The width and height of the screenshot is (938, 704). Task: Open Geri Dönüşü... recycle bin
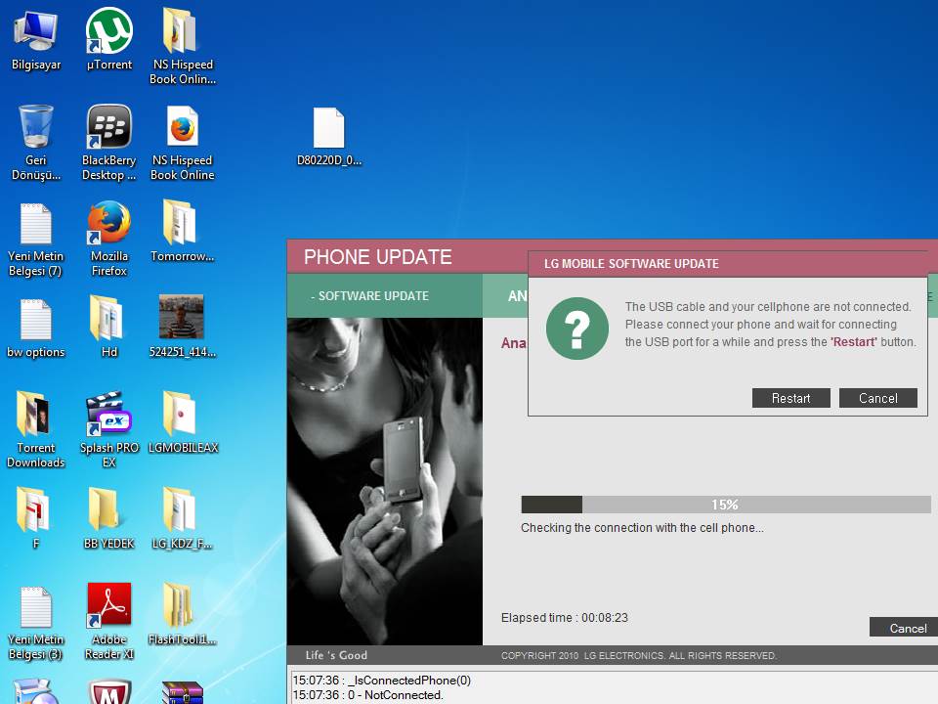point(36,143)
